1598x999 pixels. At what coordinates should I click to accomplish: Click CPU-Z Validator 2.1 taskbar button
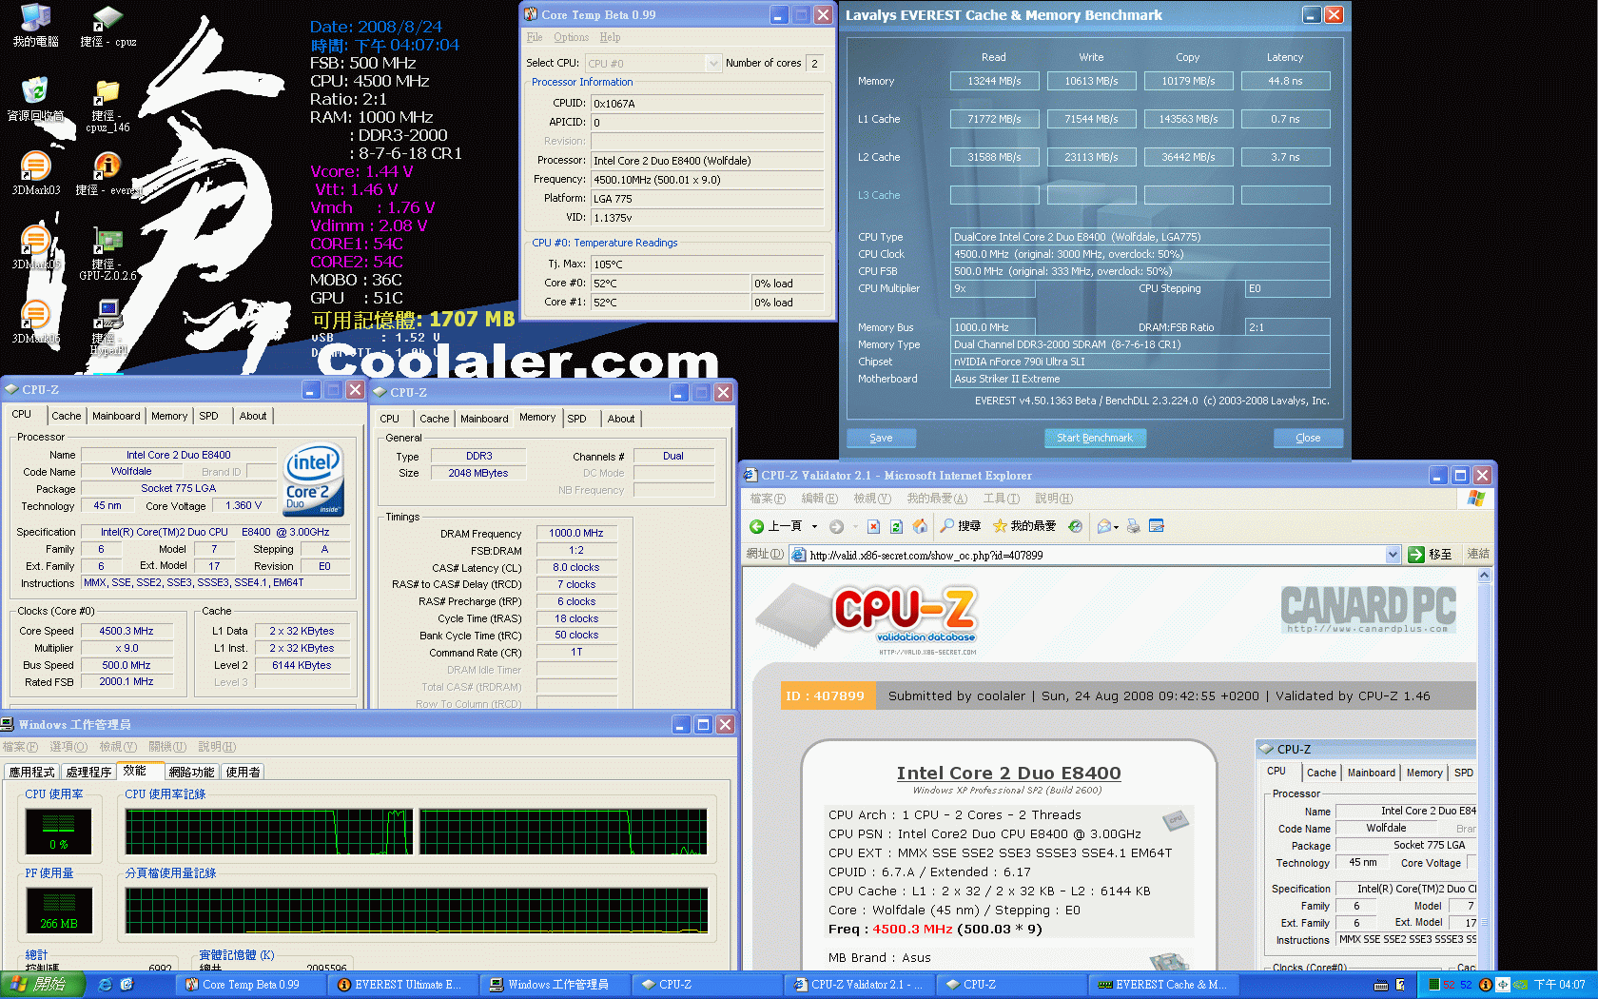point(859,985)
